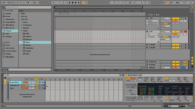Open User Library in Places
The height and width of the screenshot is (109, 195).
point(10,48)
